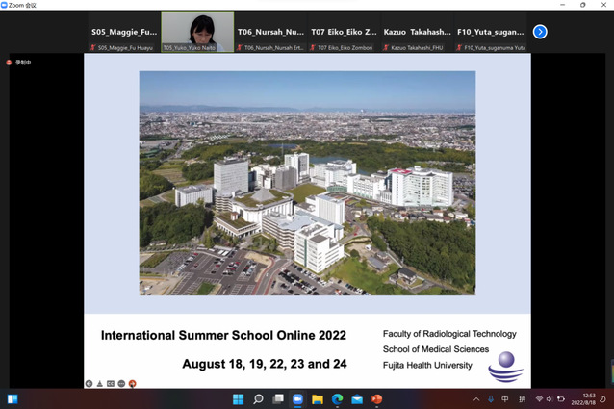
Task: Click the Task View icon
Action: click(277, 398)
